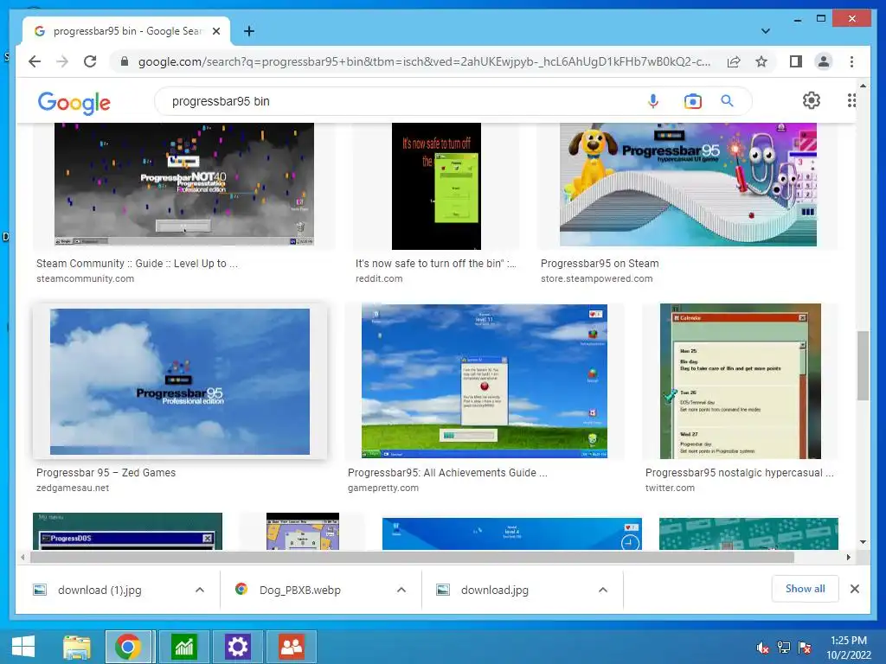Open the Google apps grid

pyautogui.click(x=851, y=100)
